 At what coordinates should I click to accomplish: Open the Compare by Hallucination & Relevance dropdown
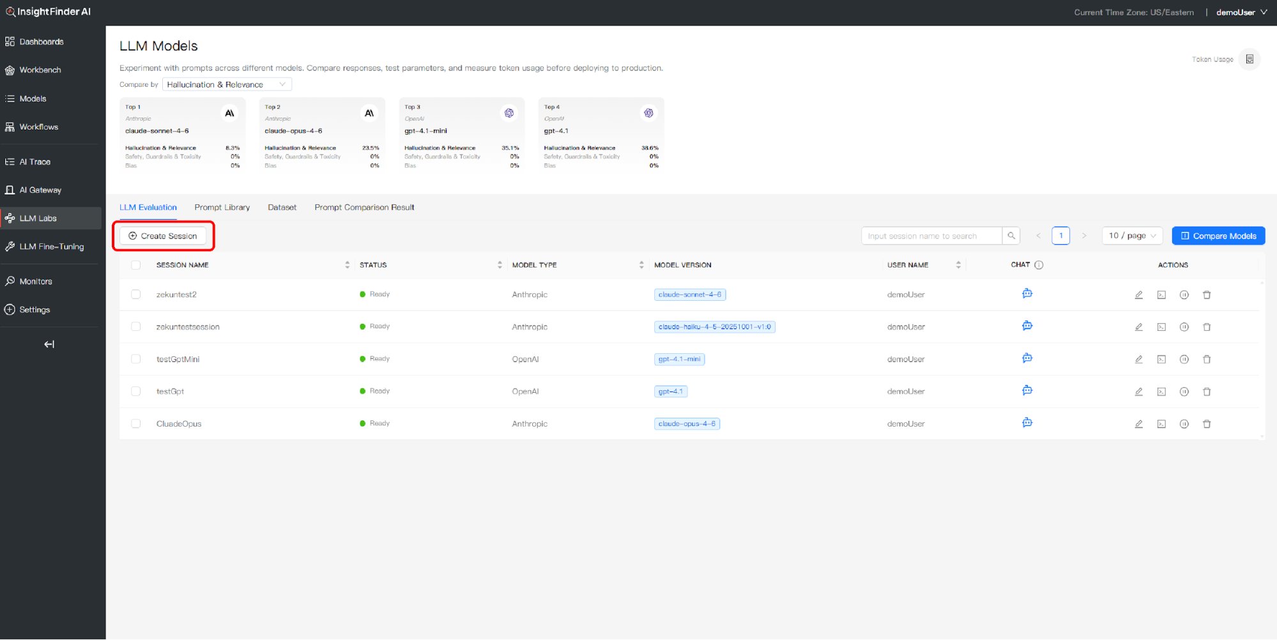(227, 84)
